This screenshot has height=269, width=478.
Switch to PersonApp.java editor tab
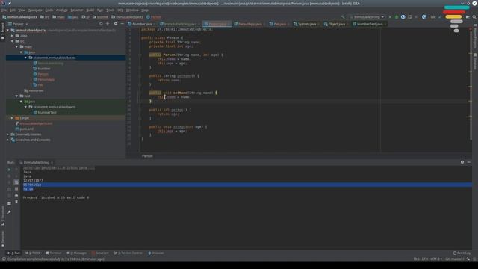[249, 24]
